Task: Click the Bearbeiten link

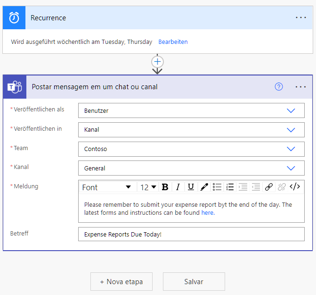Action: [x=173, y=42]
